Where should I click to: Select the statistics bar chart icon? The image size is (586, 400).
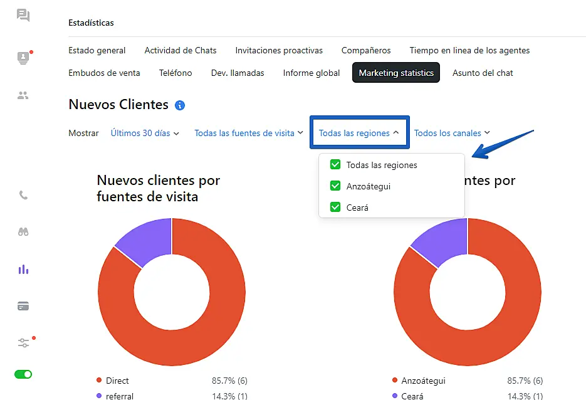coord(23,270)
